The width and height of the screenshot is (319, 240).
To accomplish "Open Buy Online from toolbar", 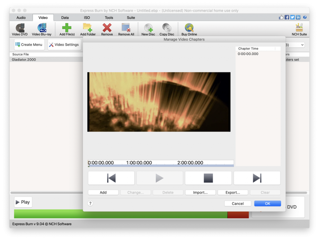I will click(189, 30).
